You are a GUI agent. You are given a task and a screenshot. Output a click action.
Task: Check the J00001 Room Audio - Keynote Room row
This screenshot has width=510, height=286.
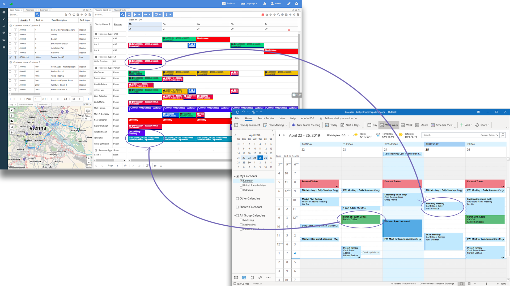click(10, 67)
